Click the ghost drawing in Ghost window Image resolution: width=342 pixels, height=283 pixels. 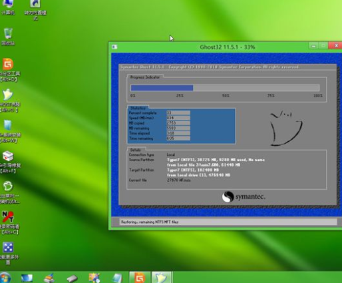286,129
